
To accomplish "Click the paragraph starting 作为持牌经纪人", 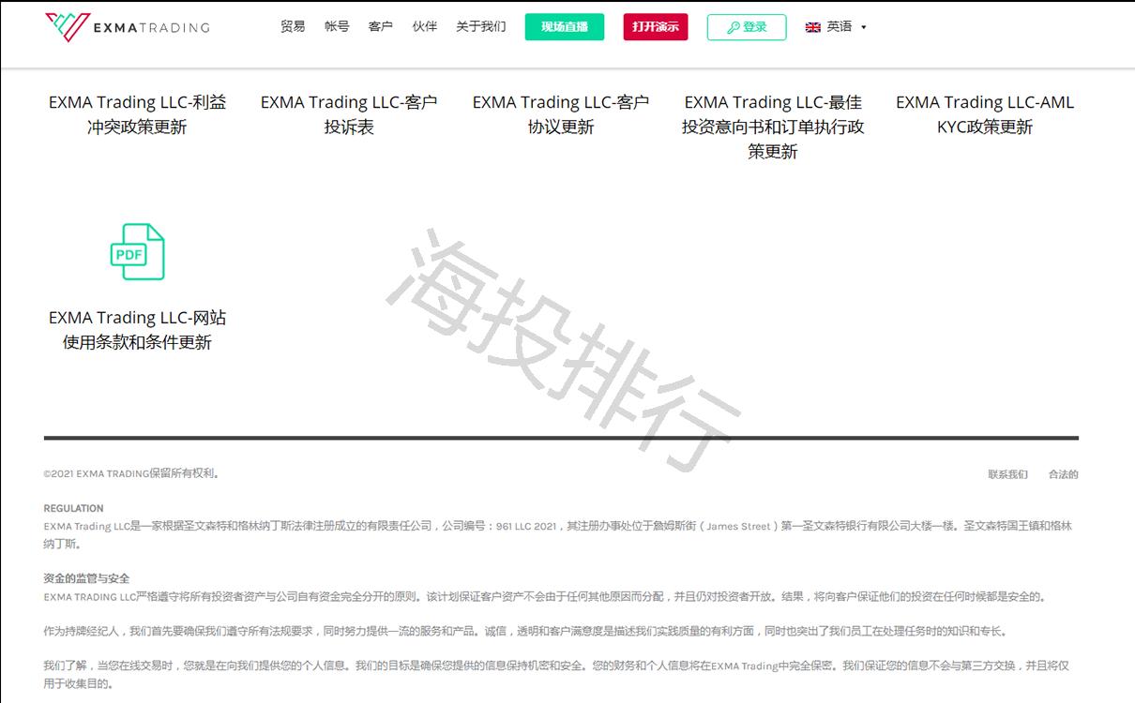I will pyautogui.click(x=527, y=631).
